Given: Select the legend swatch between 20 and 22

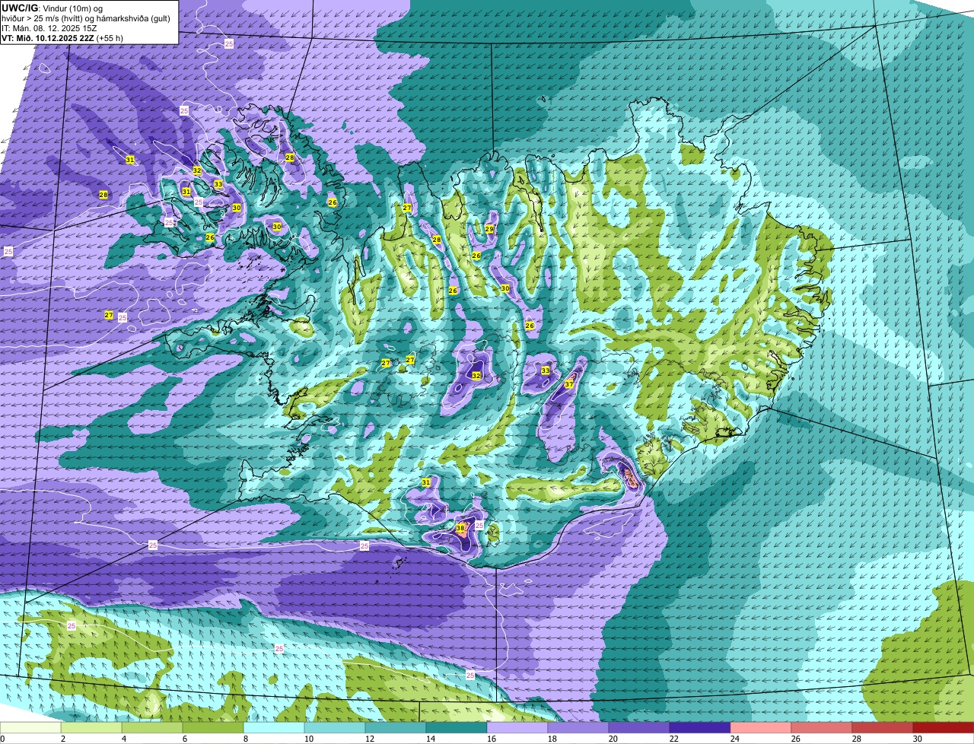Looking at the screenshot, I should pos(639,727).
